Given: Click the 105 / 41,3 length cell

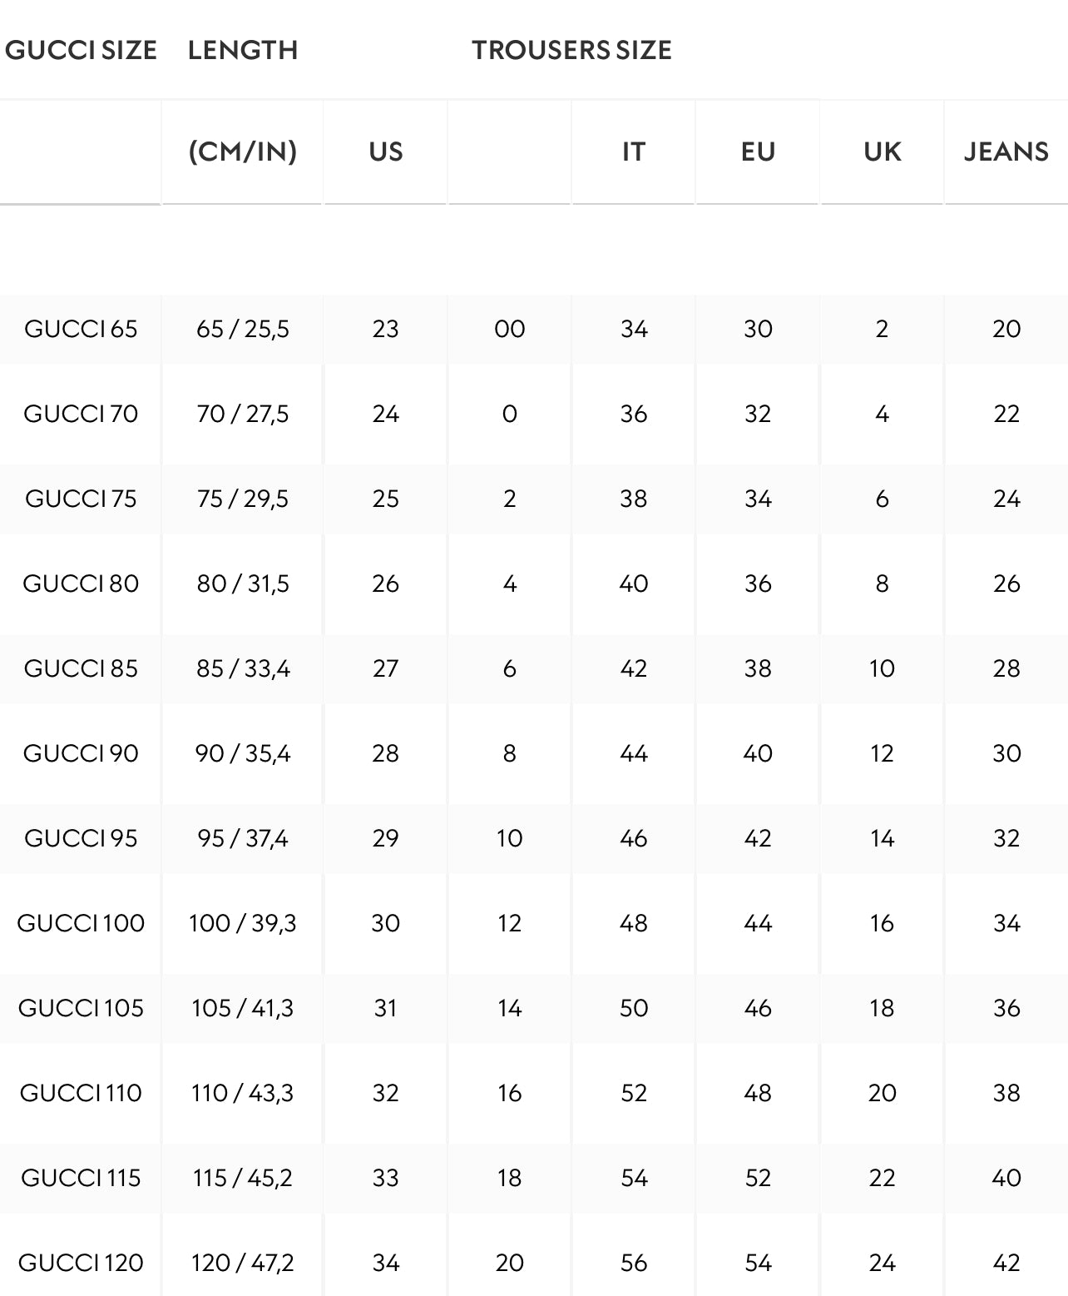Looking at the screenshot, I should point(243,1008).
